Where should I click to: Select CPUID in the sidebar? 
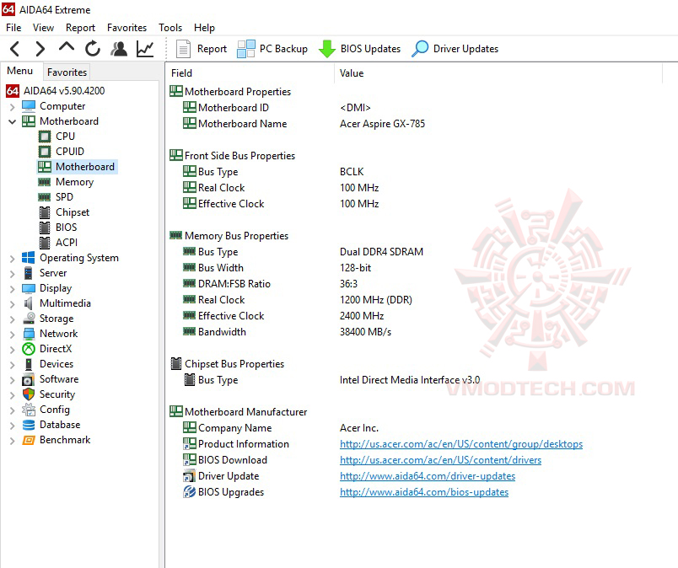pyautogui.click(x=70, y=152)
